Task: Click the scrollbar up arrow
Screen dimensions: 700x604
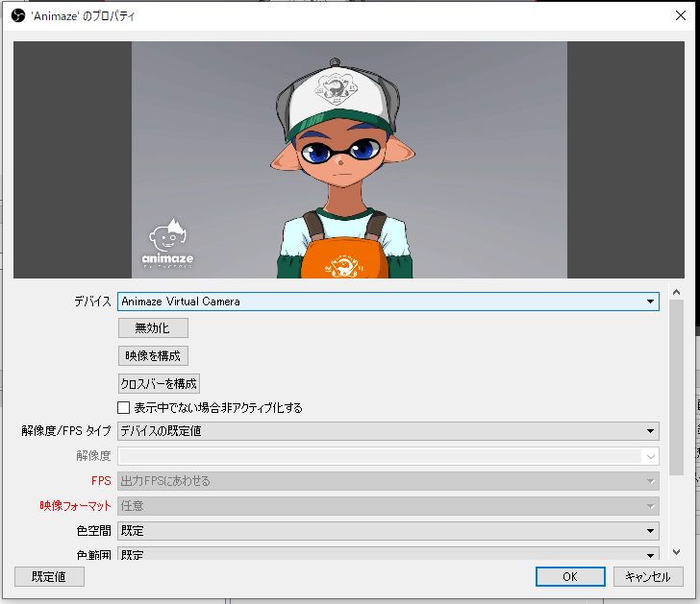Action: [676, 292]
